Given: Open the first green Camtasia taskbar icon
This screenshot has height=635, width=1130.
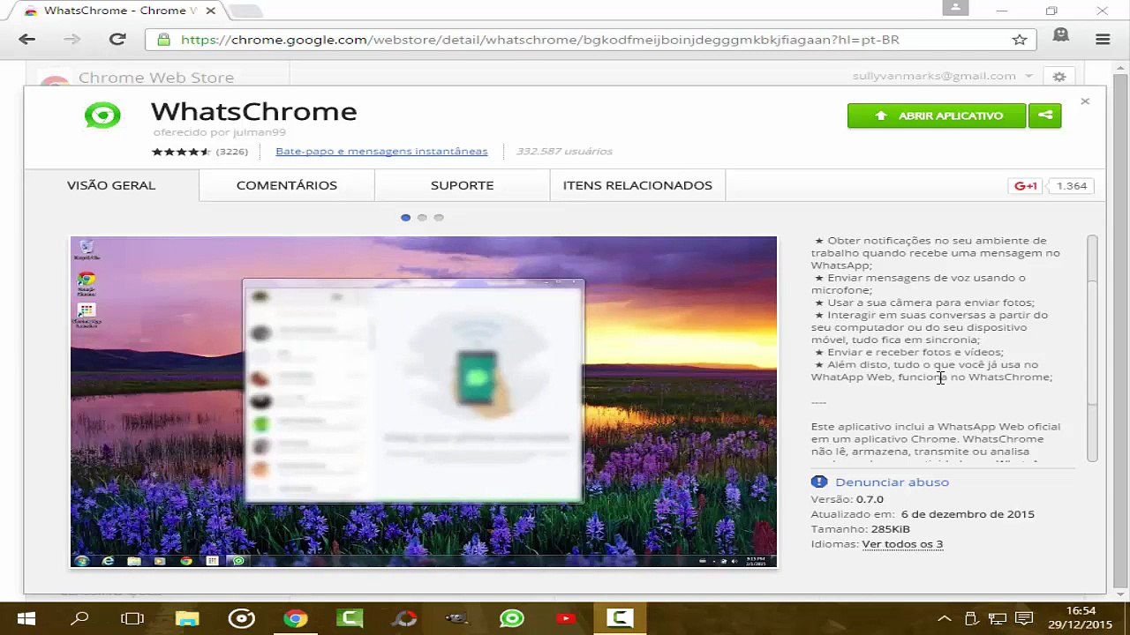Looking at the screenshot, I should click(350, 618).
